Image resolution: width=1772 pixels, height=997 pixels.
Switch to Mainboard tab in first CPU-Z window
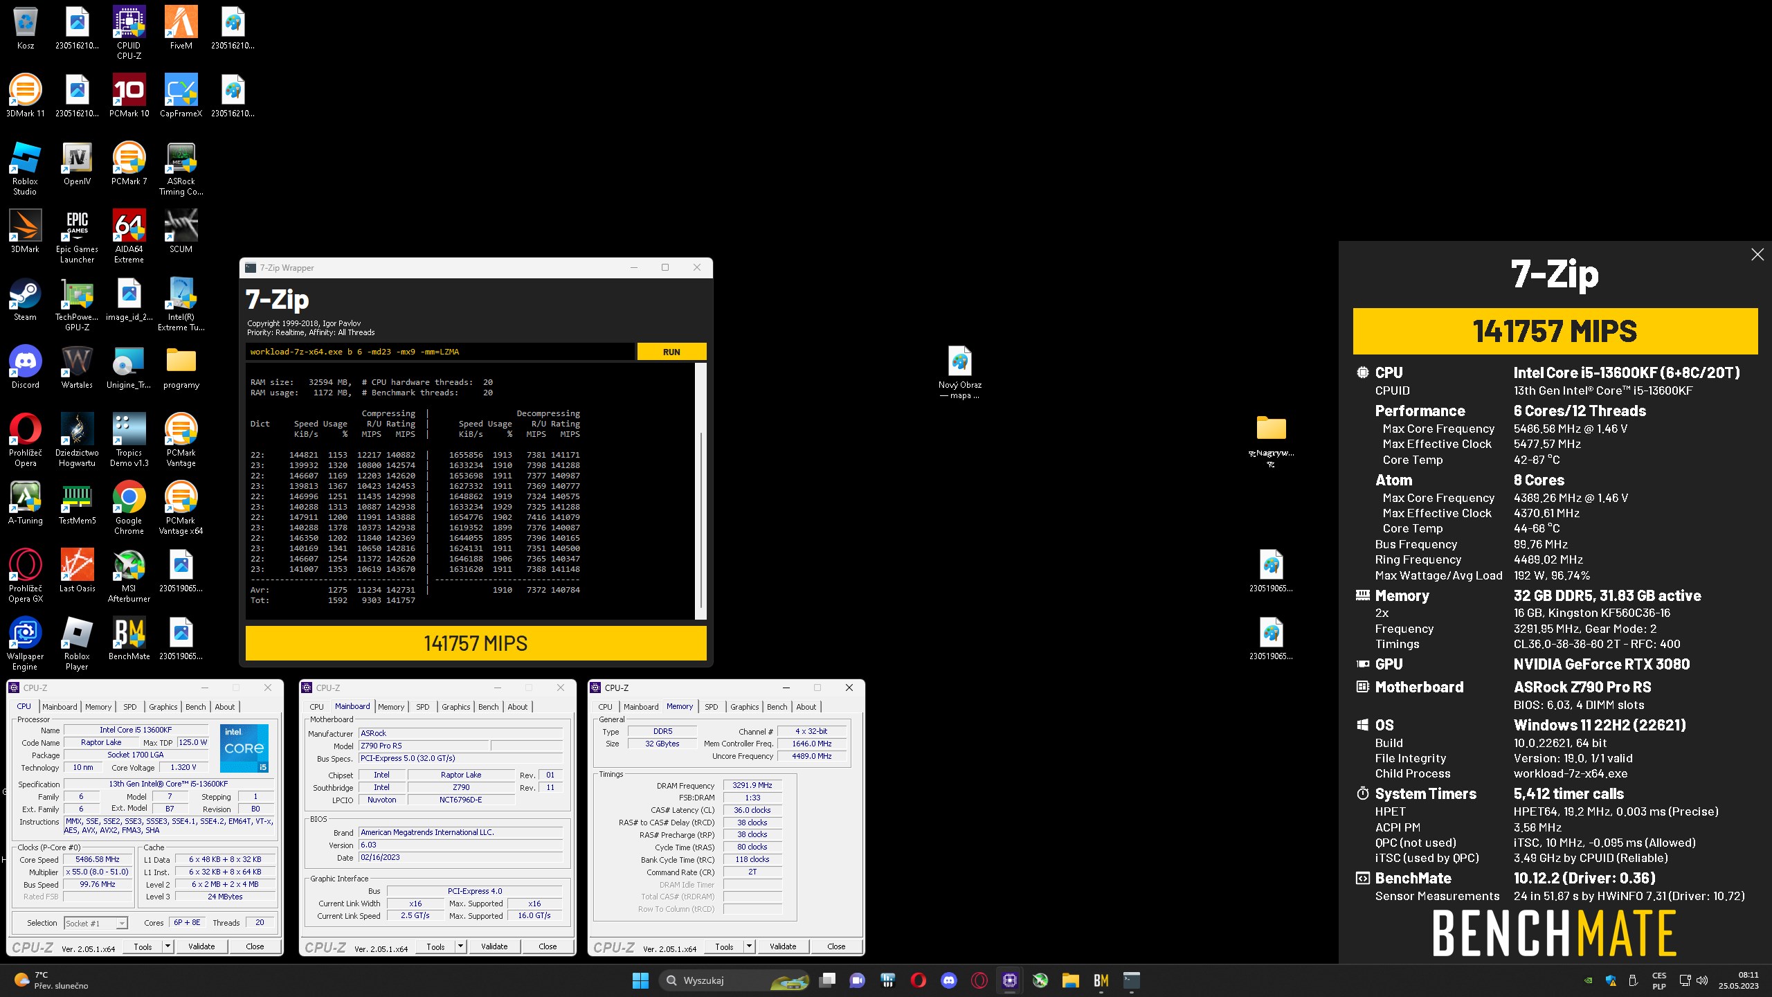tap(60, 707)
